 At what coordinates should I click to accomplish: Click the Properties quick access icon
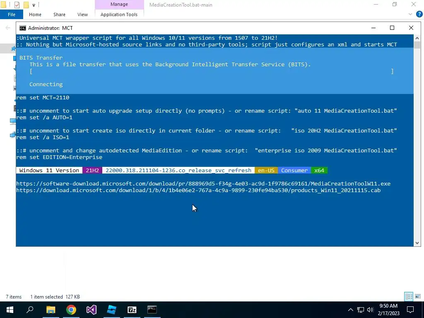coord(17,5)
